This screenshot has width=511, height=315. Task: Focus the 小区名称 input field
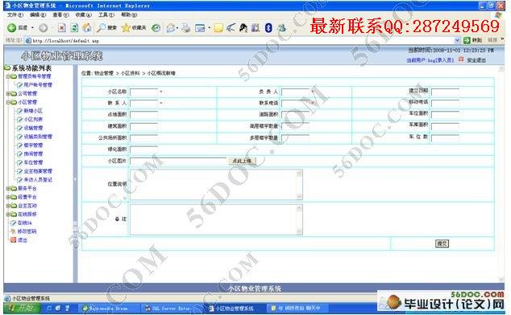point(143,92)
